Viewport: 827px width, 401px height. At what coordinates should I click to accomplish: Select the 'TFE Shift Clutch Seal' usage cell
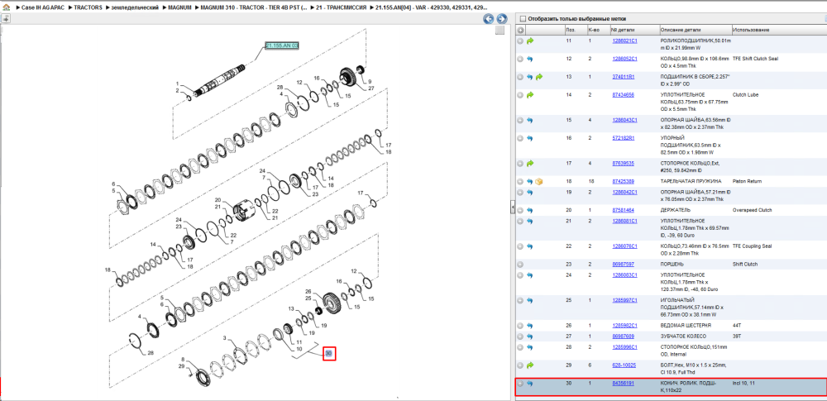coord(755,59)
